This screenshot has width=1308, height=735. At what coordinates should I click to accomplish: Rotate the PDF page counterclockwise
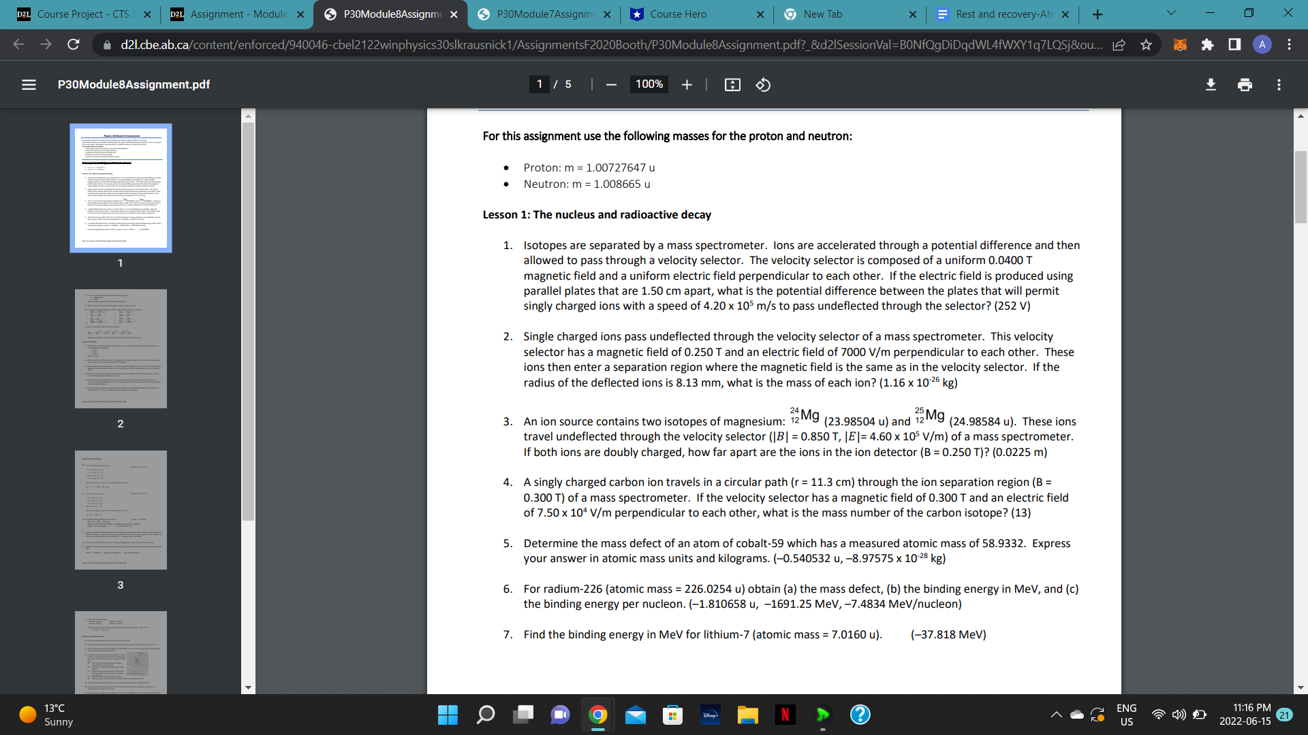tap(762, 84)
